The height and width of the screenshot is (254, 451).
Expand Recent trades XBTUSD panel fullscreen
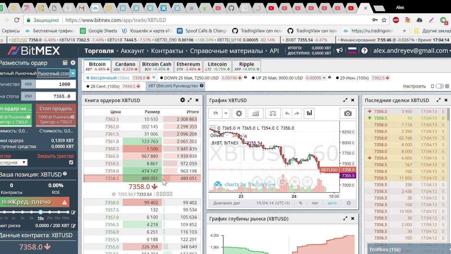click(x=439, y=100)
